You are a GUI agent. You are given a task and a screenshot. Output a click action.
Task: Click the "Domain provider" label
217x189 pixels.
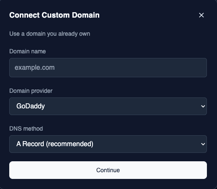pos(31,91)
